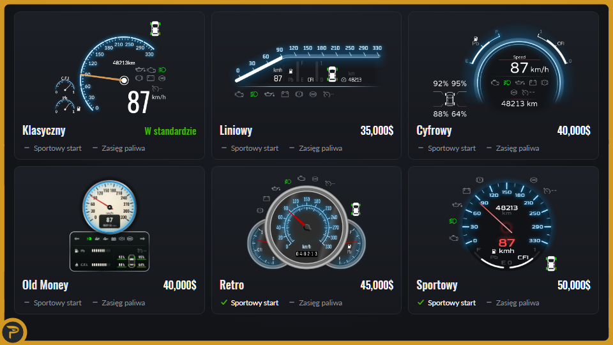Click the 88% 64% tire values in Cyfrowy
This screenshot has height=345, width=613.
(450, 114)
